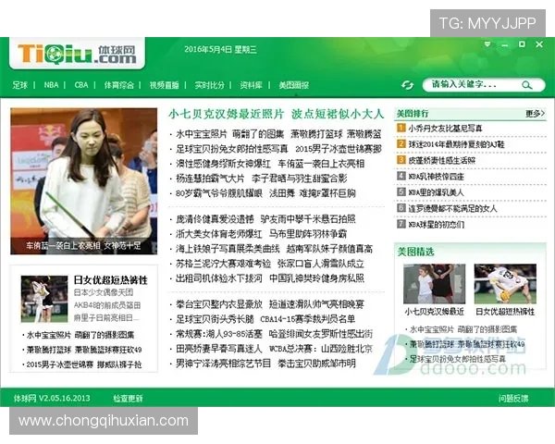Open news 80岁霸气爷爷腹肌耀眼
Viewport: 555px width, 444px height.
(219, 193)
